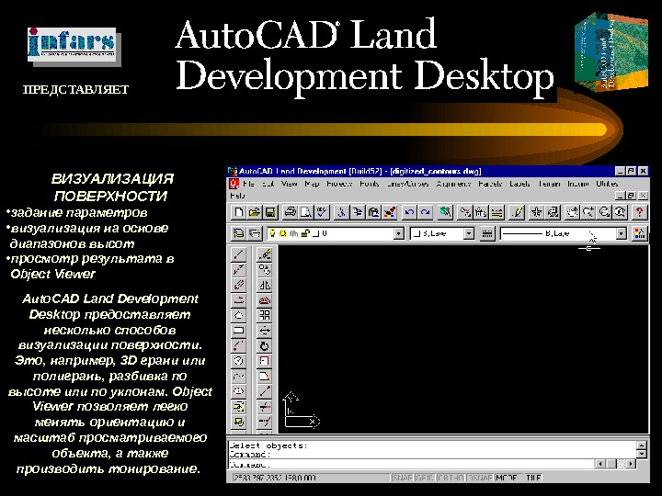This screenshot has height=496, width=662.
Task: Expand the ByLayer color dropdown arrow
Action: (469, 233)
